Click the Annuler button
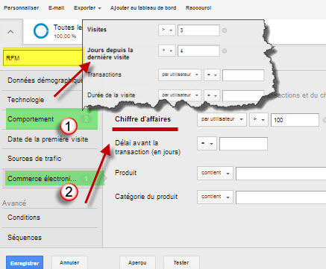The width and height of the screenshot is (326, 269). coord(69,263)
